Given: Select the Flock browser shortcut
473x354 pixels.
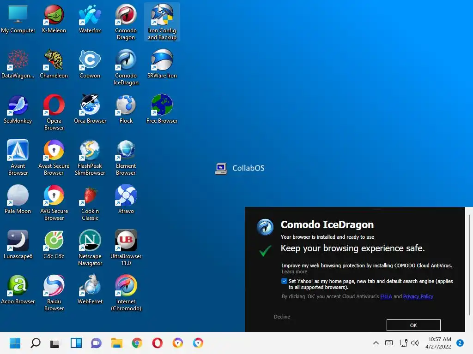Looking at the screenshot, I should (x=126, y=109).
